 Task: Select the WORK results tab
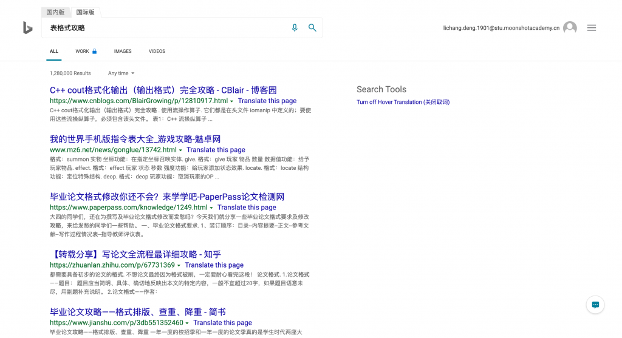(82, 51)
